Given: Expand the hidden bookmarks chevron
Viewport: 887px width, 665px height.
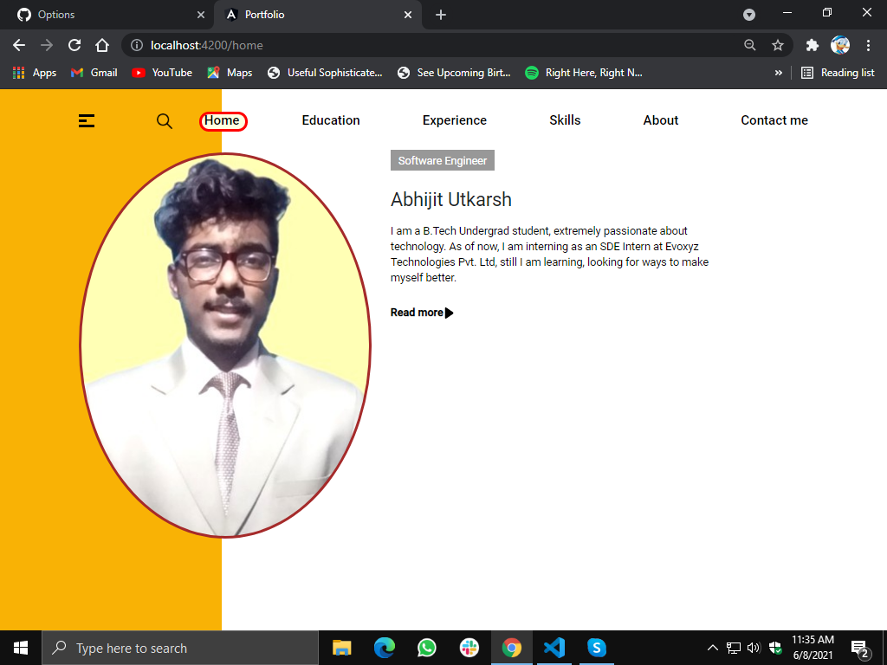Looking at the screenshot, I should pos(779,73).
